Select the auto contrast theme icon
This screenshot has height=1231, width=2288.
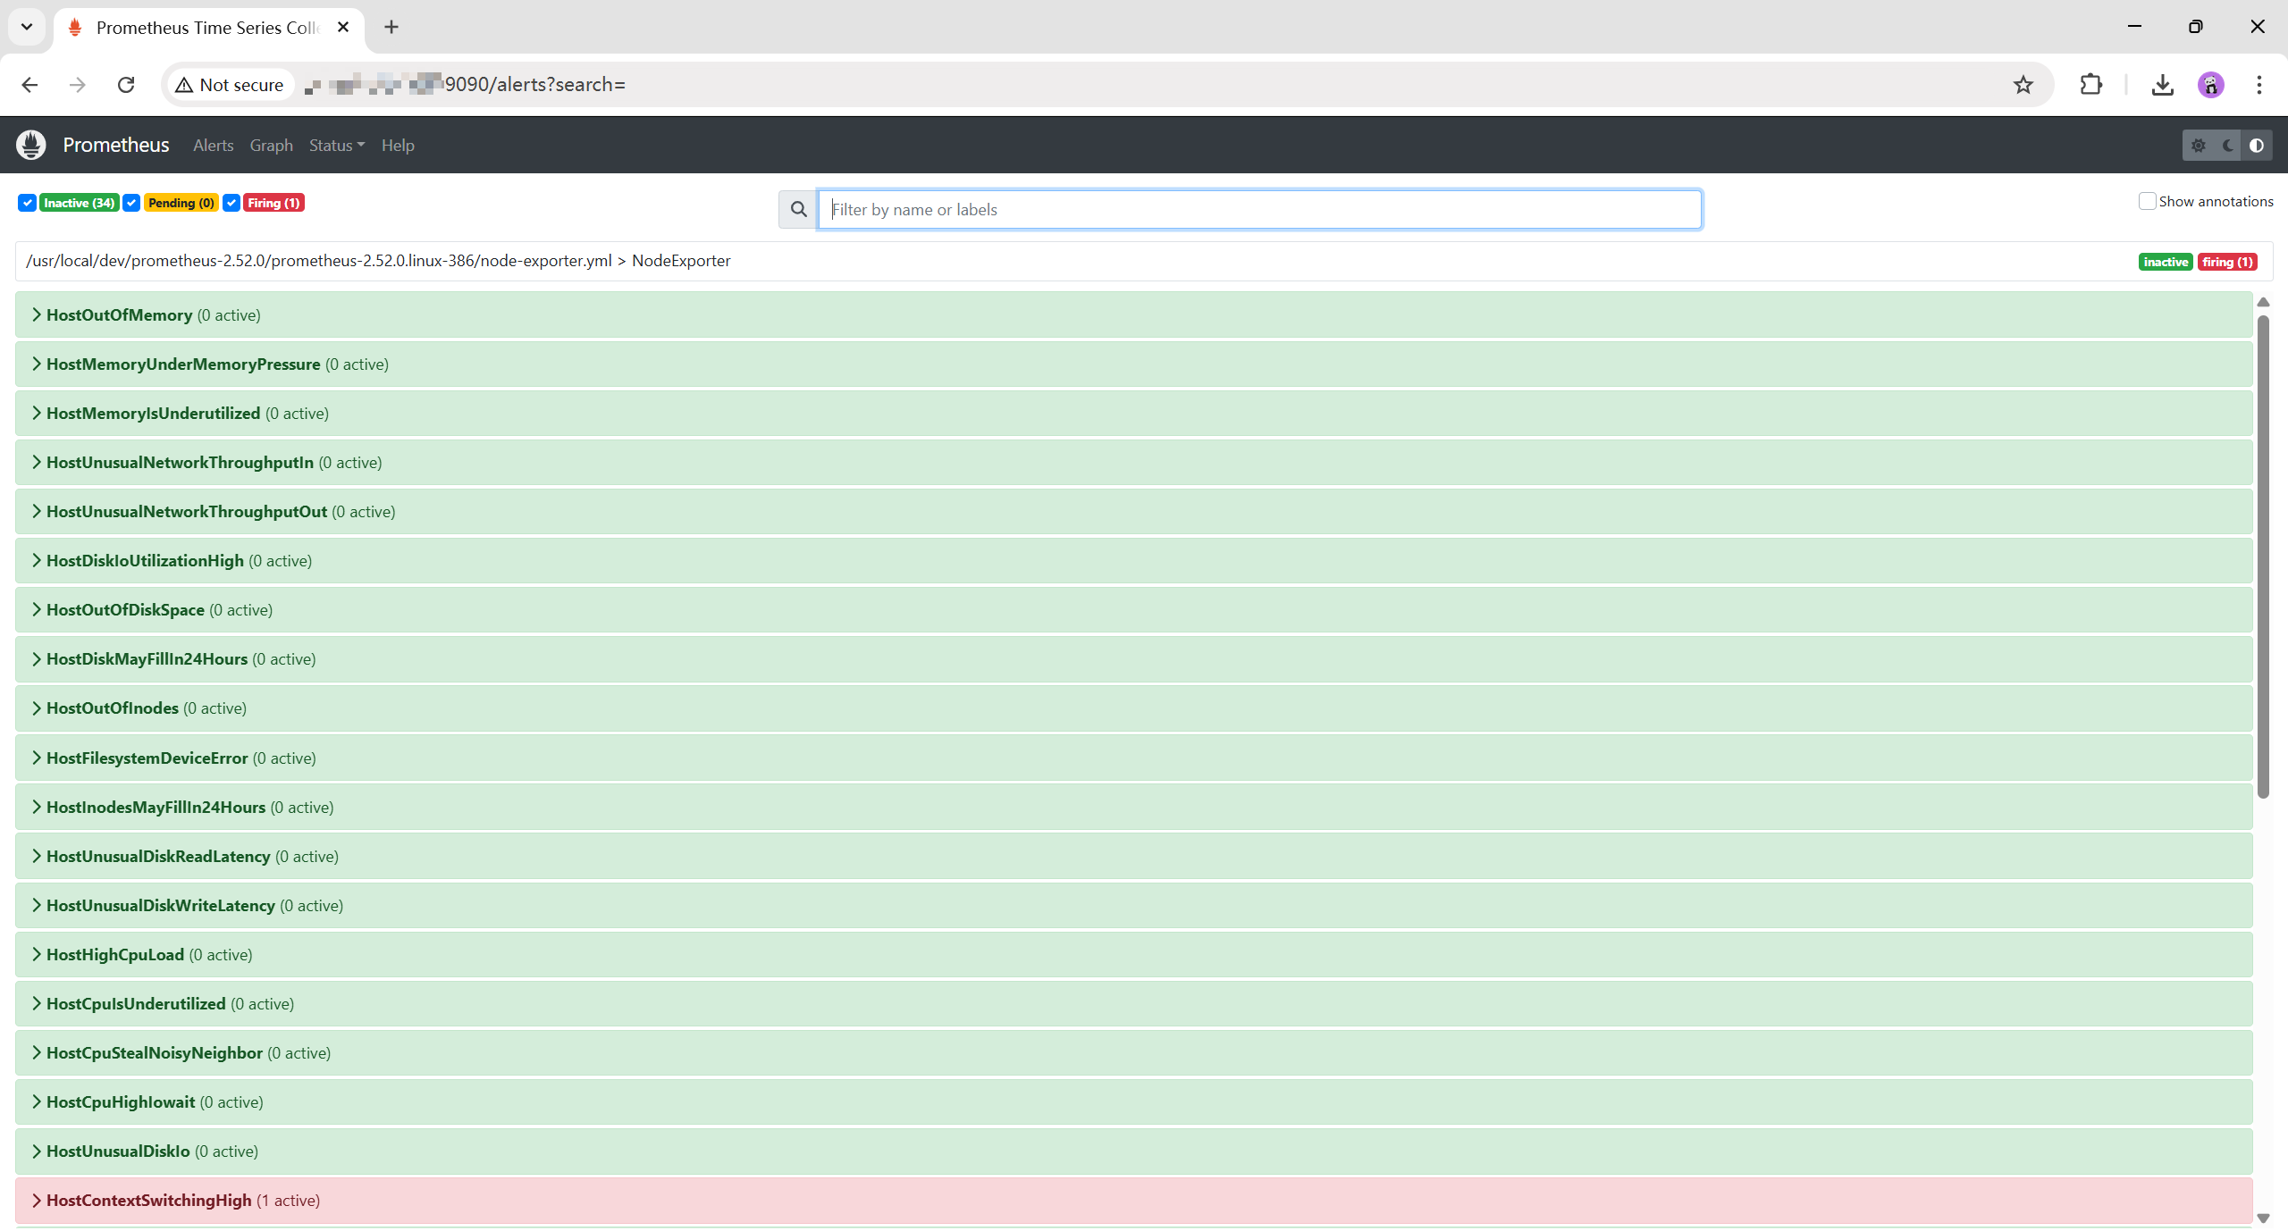2257,146
